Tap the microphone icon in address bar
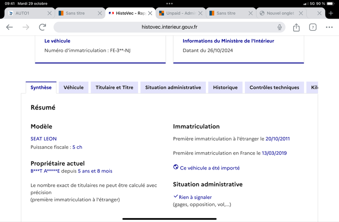The image size is (339, 222). (x=280, y=27)
